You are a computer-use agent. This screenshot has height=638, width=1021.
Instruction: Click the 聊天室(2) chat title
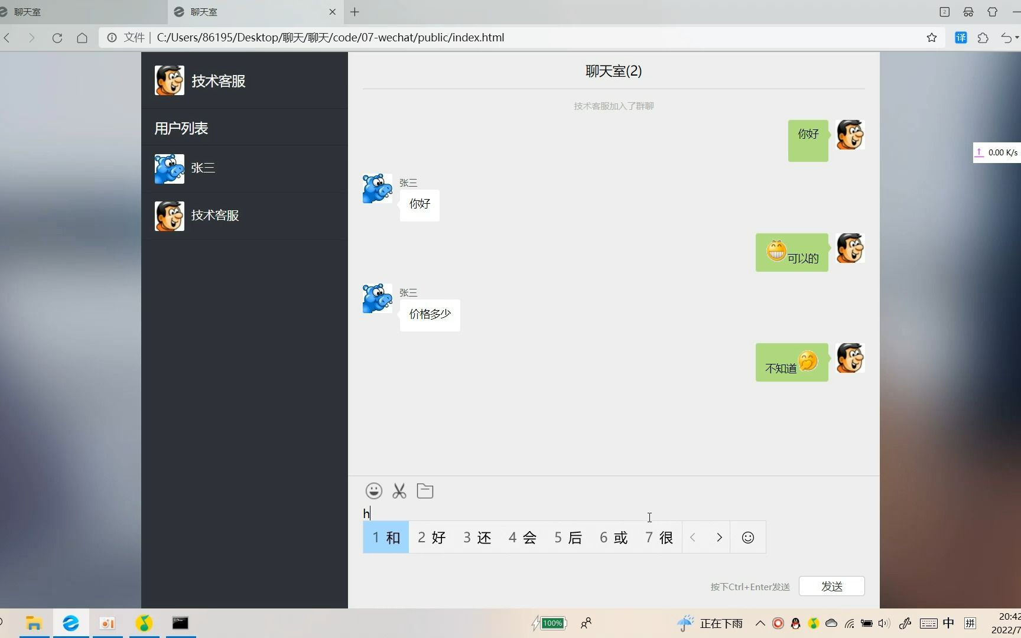(x=613, y=71)
